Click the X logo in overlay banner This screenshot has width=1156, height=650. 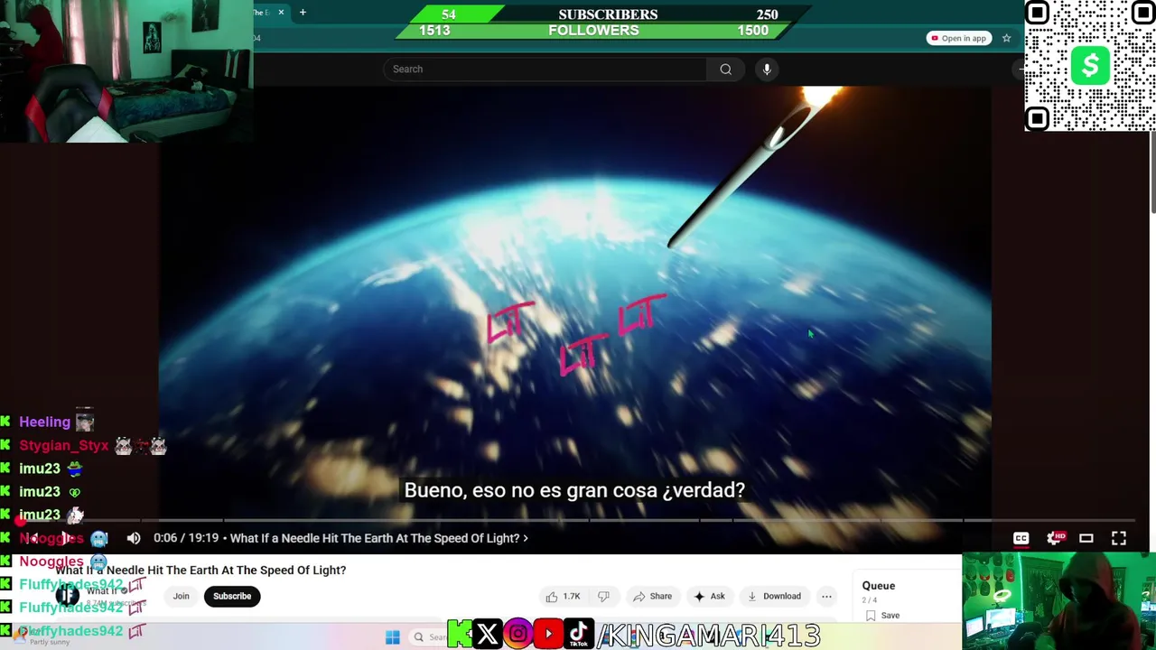point(487,635)
